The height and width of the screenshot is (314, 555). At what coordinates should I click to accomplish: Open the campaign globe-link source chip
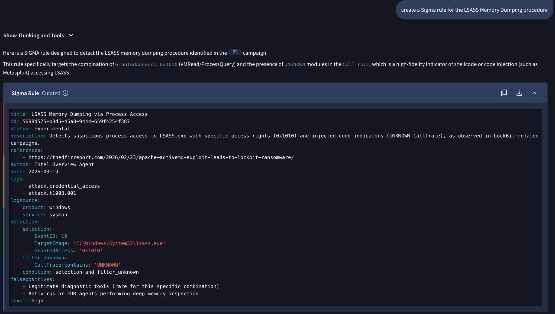(235, 52)
